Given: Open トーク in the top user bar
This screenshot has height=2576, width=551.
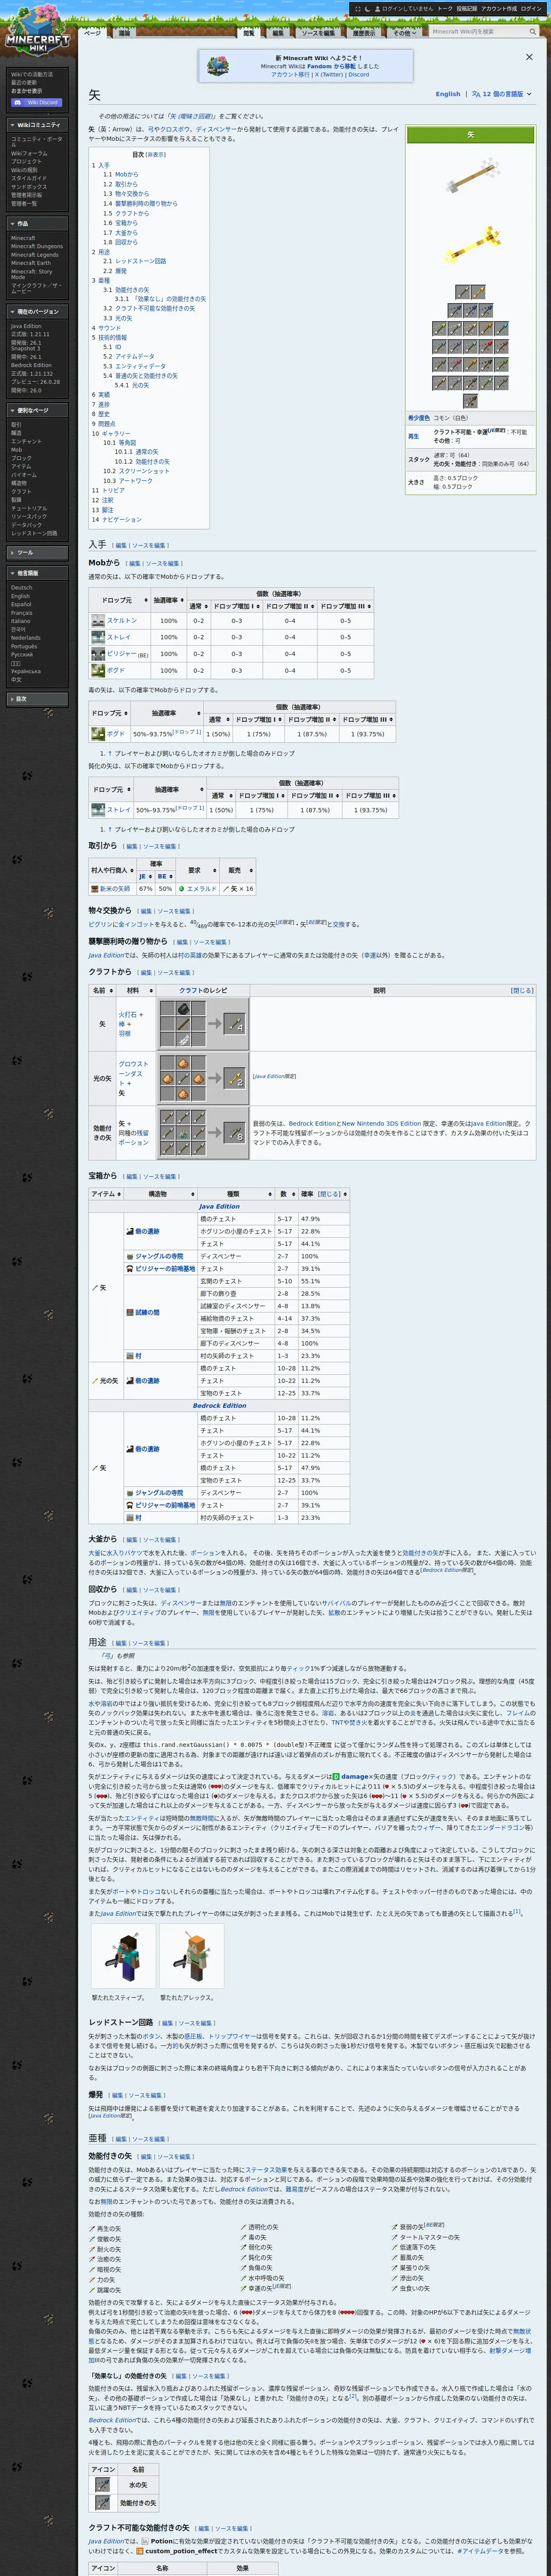Looking at the screenshot, I should coord(444,8).
